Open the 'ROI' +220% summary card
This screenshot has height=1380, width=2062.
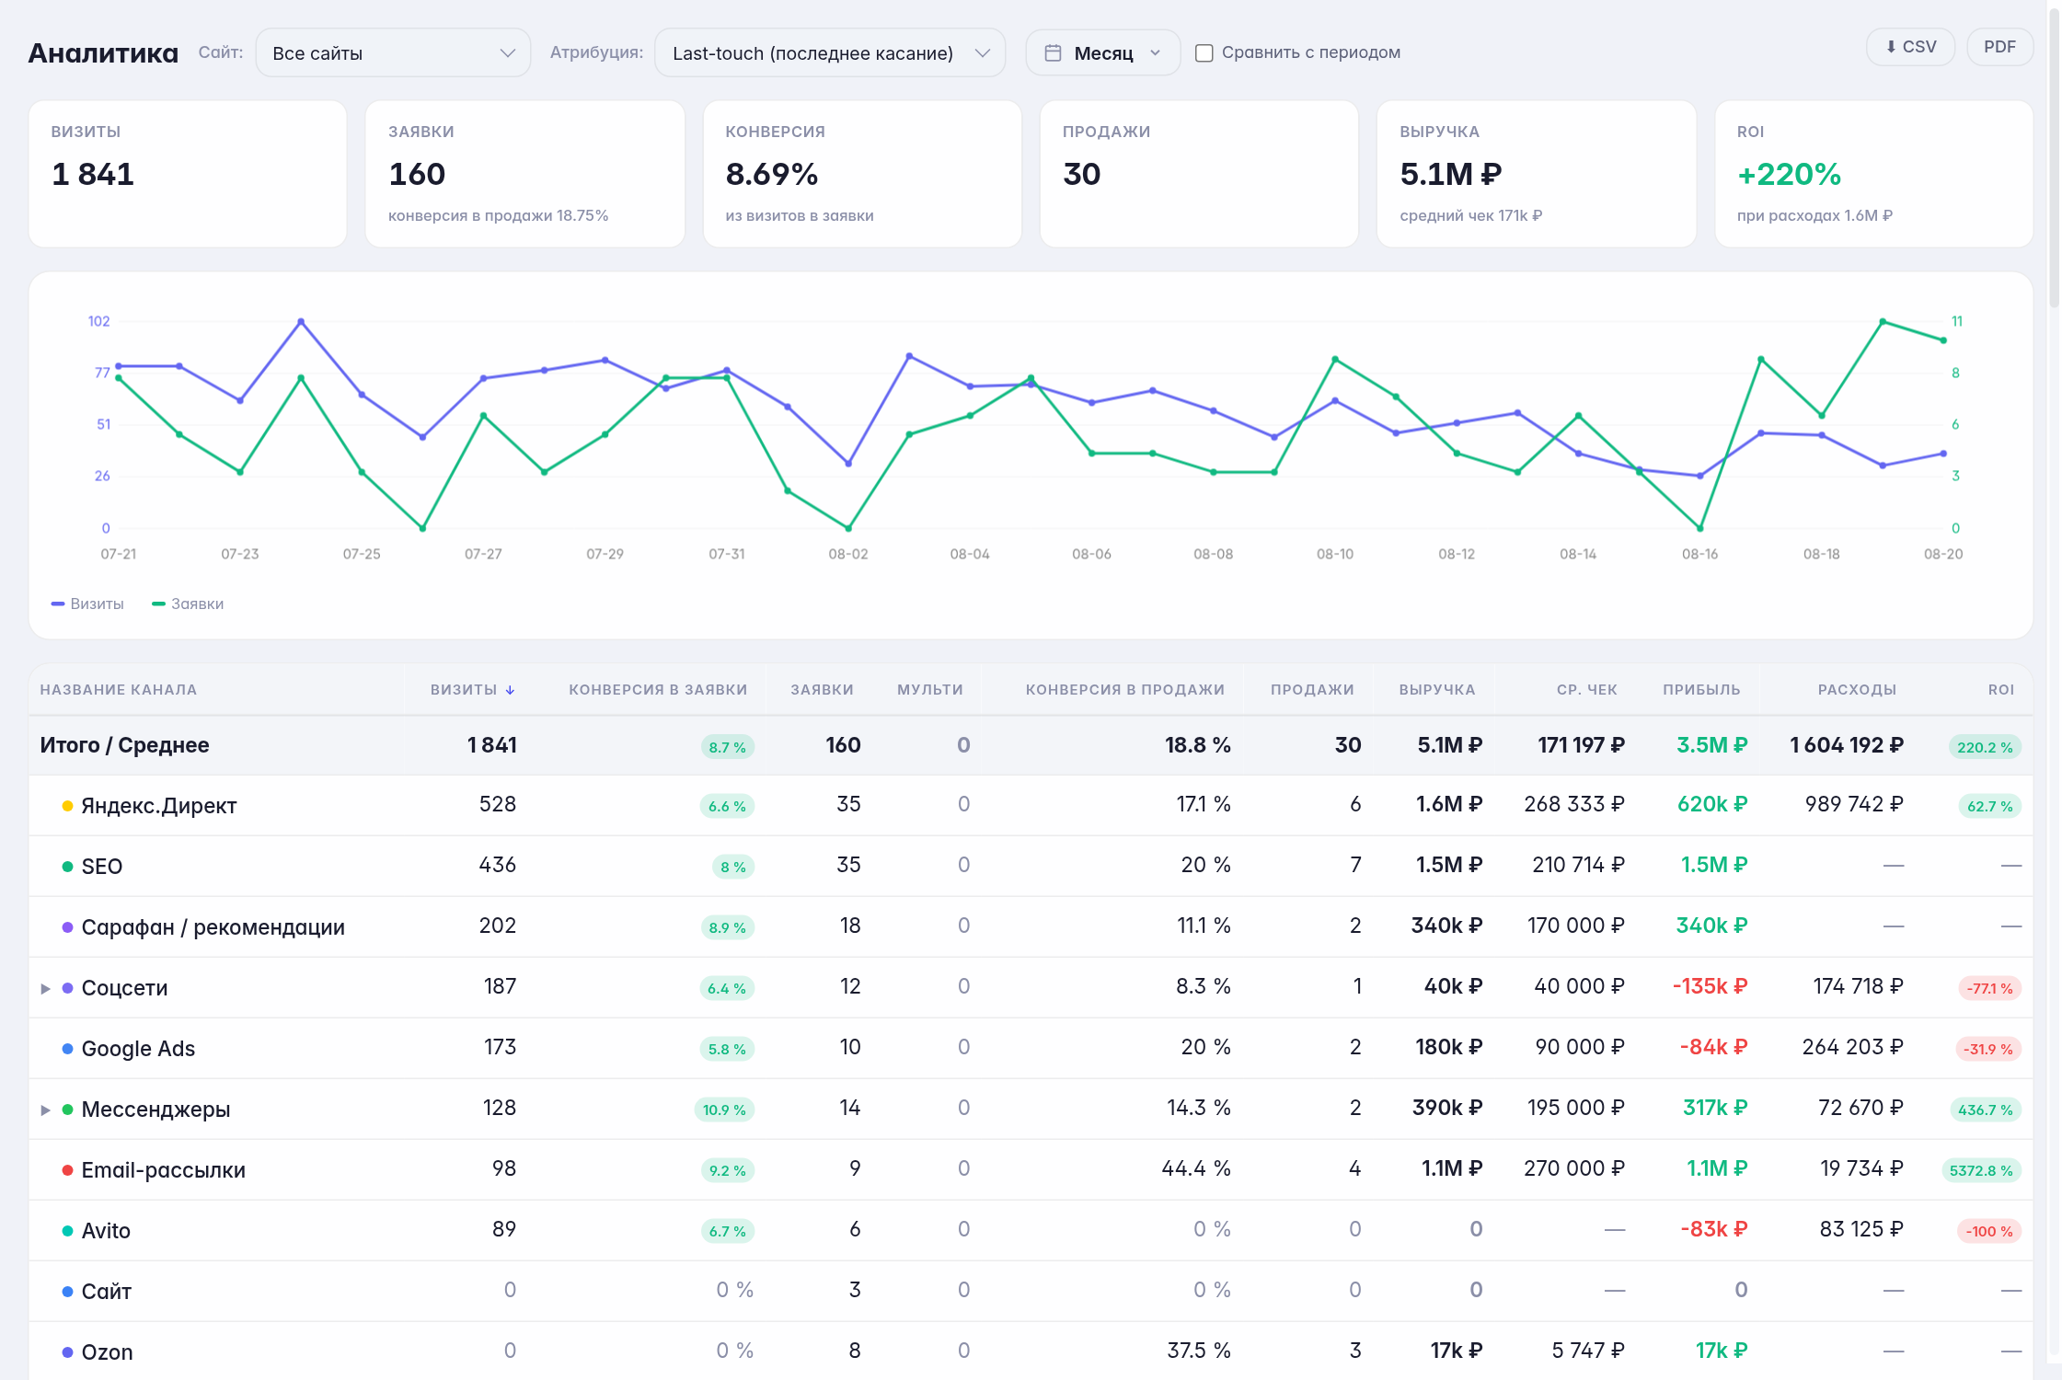[x=1874, y=174]
